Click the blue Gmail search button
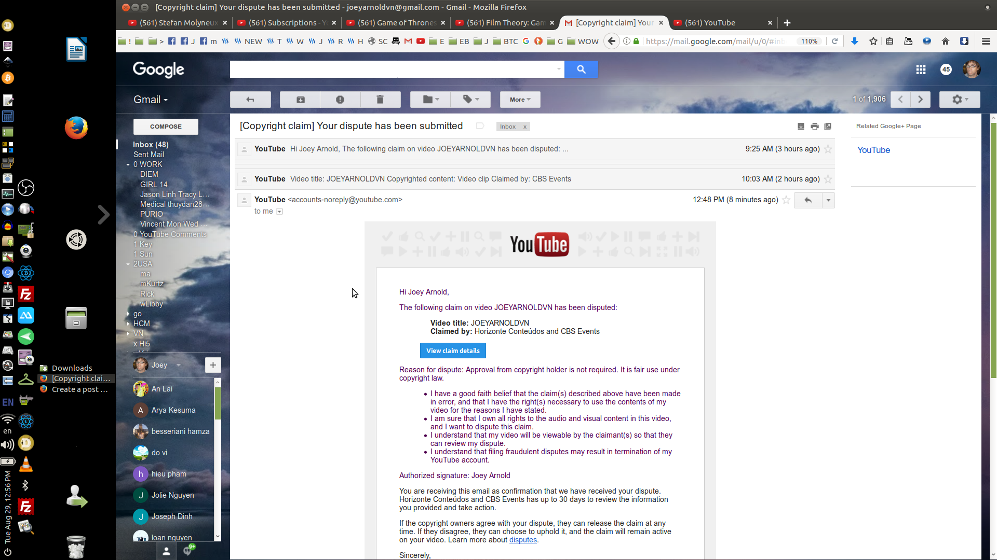Screen dimensions: 997x560 point(581,69)
